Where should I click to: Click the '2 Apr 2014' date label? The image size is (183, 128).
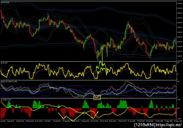[10, 121]
